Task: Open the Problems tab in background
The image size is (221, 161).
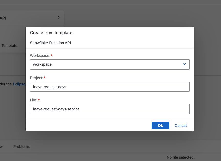Action: (21, 147)
